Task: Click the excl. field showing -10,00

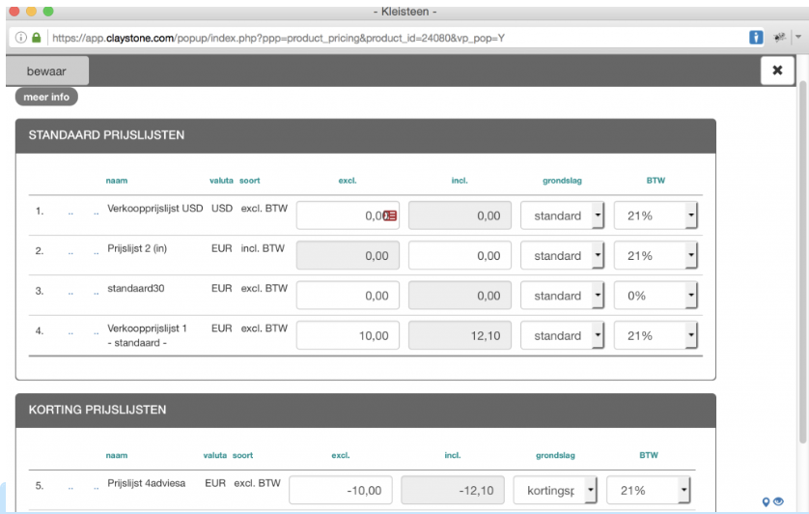Action: 341,491
